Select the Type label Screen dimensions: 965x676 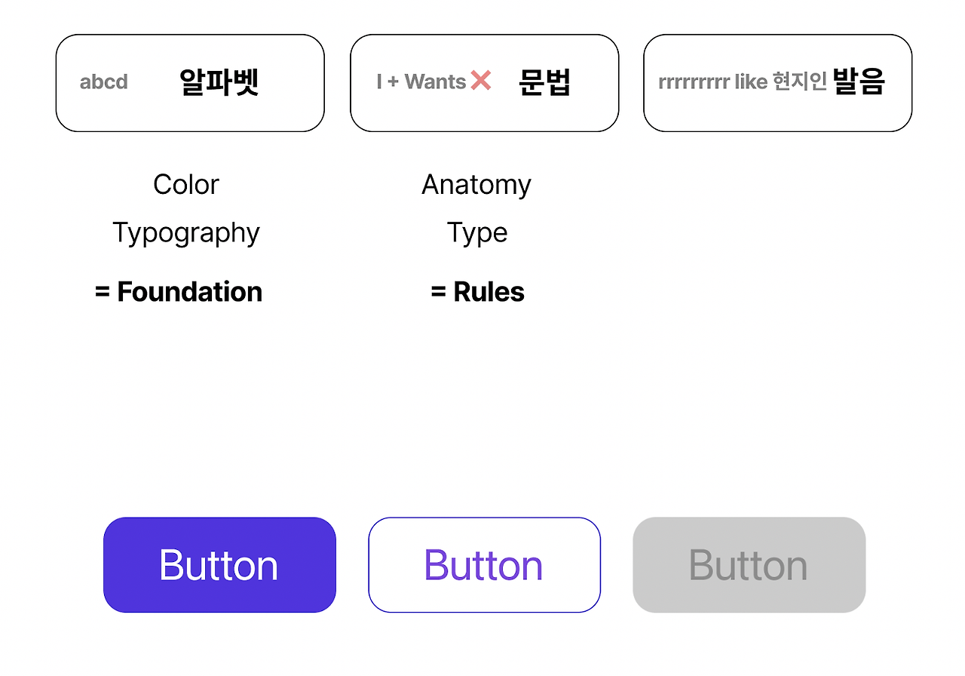pos(477,233)
